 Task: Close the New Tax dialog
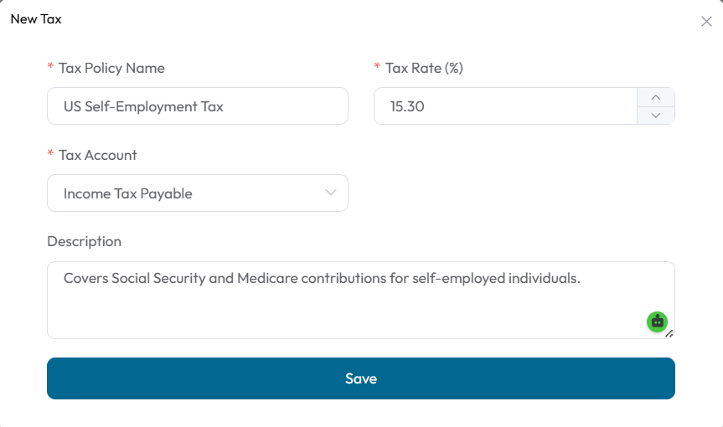[x=706, y=22]
